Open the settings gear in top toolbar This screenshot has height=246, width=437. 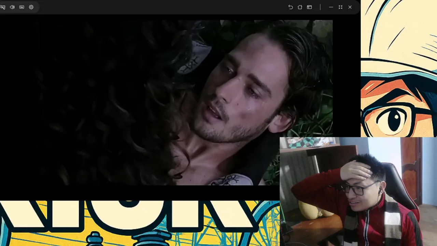31,7
